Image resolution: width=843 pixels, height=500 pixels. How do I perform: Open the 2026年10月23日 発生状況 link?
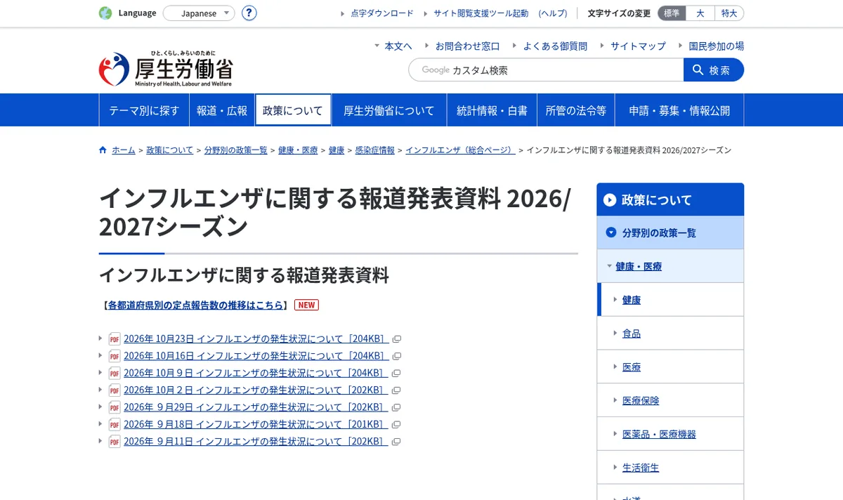point(256,338)
